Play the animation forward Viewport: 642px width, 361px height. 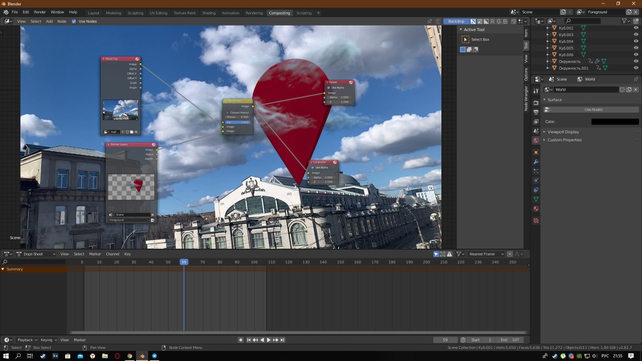(269, 340)
